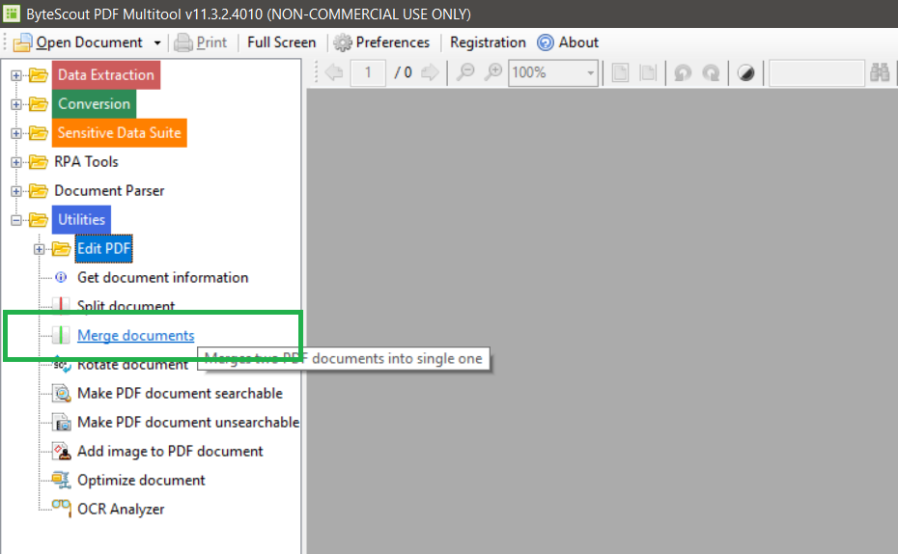Rotate the page counterclockwise

[x=683, y=73]
